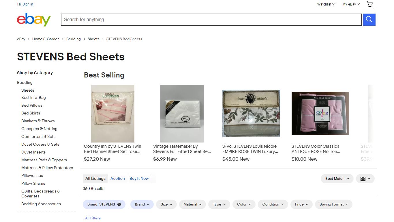The height and width of the screenshot is (222, 394).
Task: Open the All Filters link
Action: pyautogui.click(x=93, y=218)
